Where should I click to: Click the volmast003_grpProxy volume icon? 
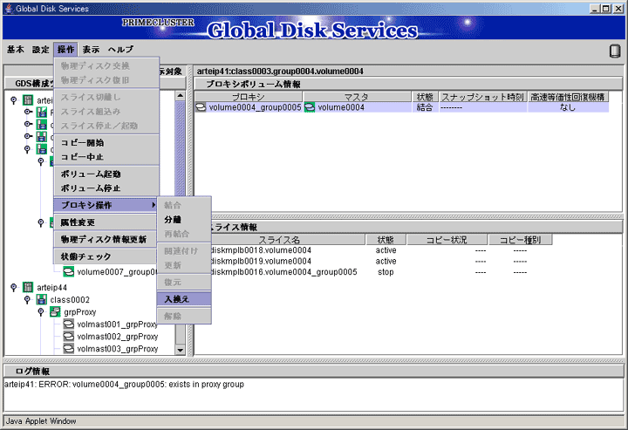click(x=69, y=349)
